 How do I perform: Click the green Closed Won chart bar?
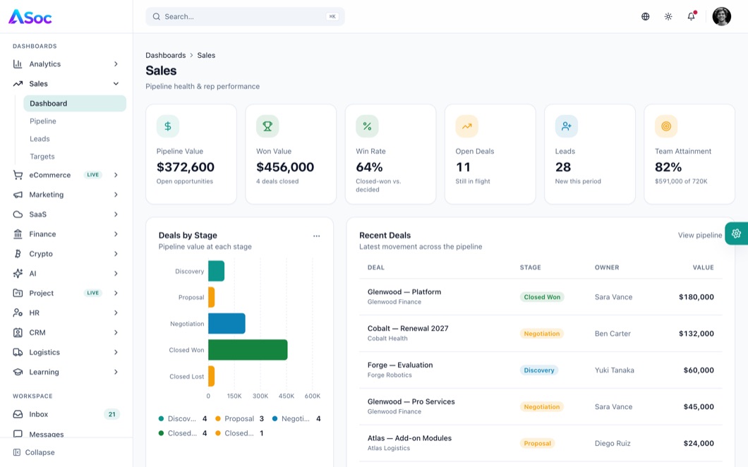pyautogui.click(x=248, y=350)
